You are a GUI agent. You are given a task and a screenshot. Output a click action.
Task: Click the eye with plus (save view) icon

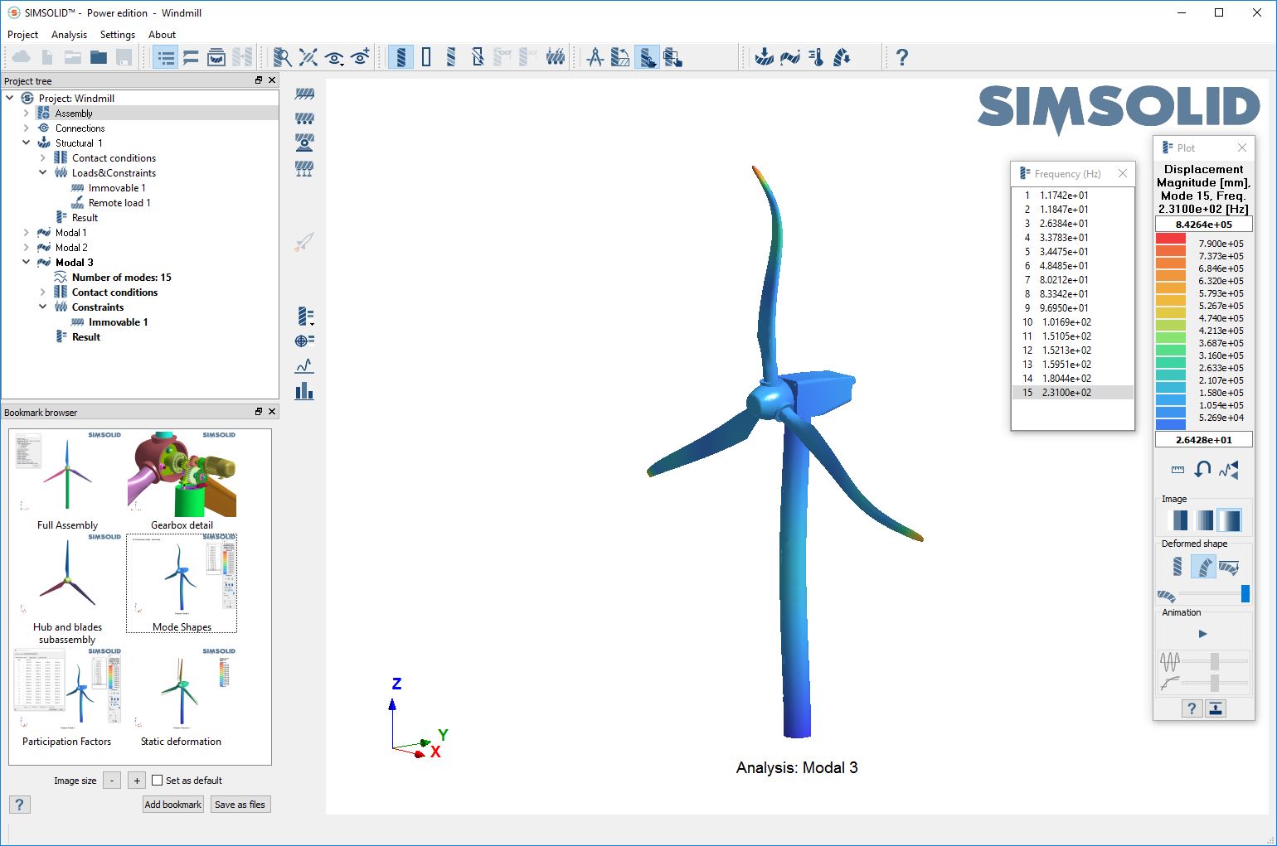[361, 57]
